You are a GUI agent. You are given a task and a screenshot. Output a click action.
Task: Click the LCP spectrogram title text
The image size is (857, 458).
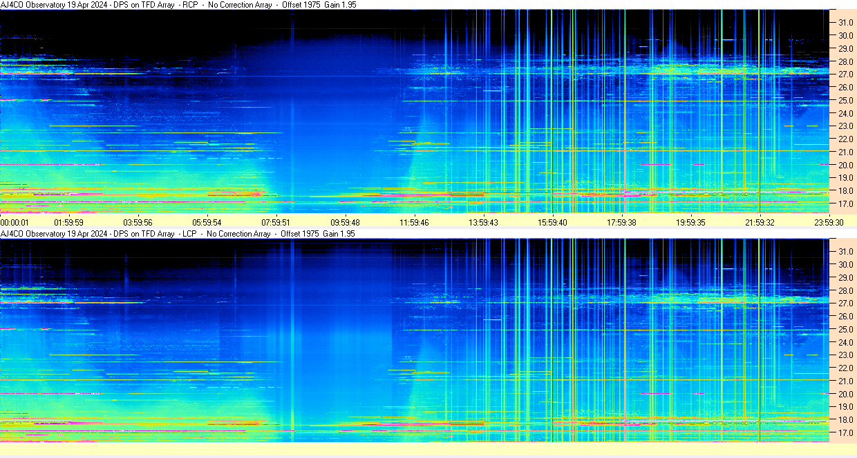[178, 234]
